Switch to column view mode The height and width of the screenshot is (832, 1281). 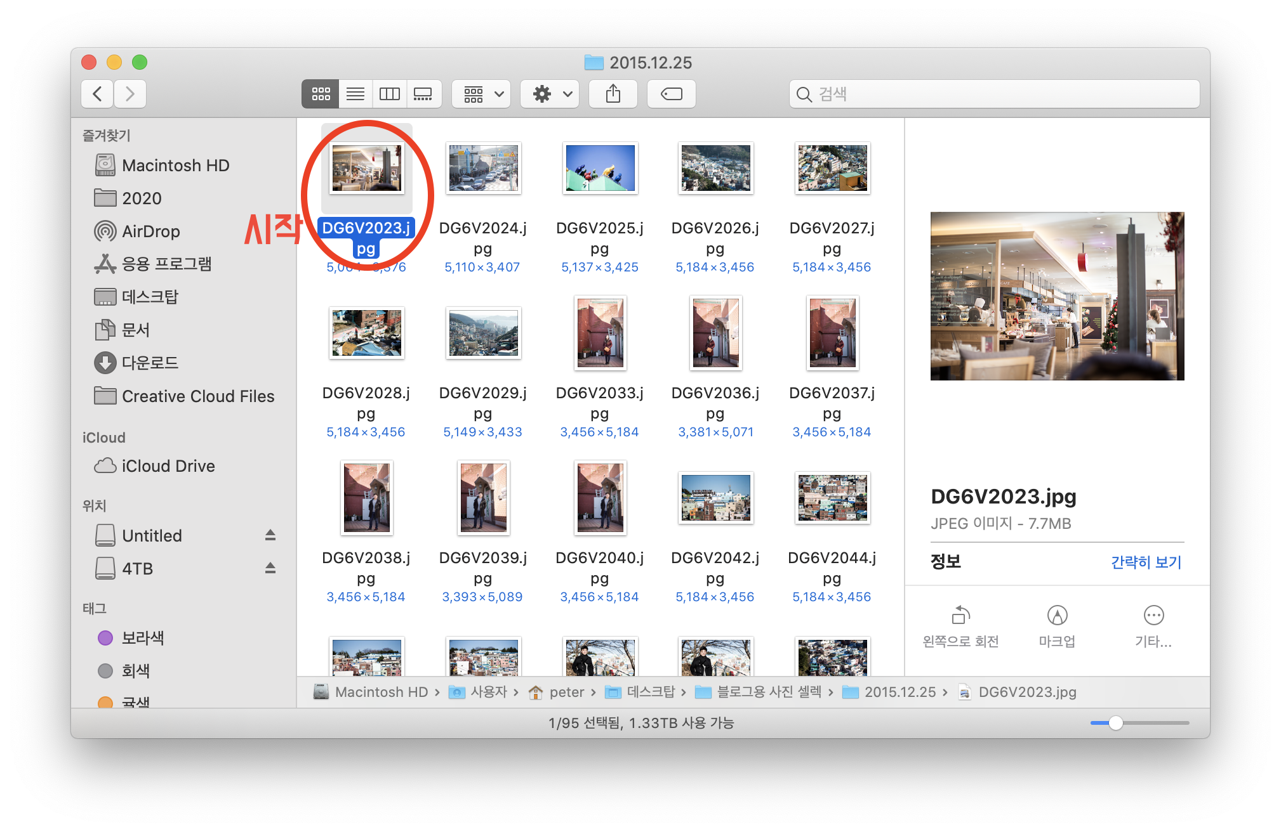(390, 94)
